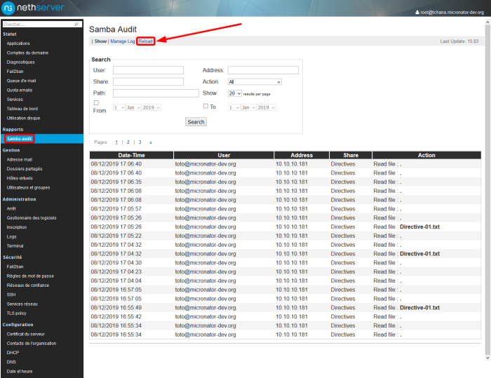Screen dimensions: 491x378
Task: Go to results page 1
Action: pos(116,142)
